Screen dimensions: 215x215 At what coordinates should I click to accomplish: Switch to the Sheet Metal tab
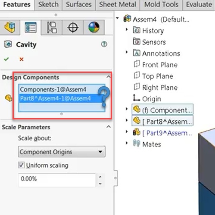tap(118, 5)
